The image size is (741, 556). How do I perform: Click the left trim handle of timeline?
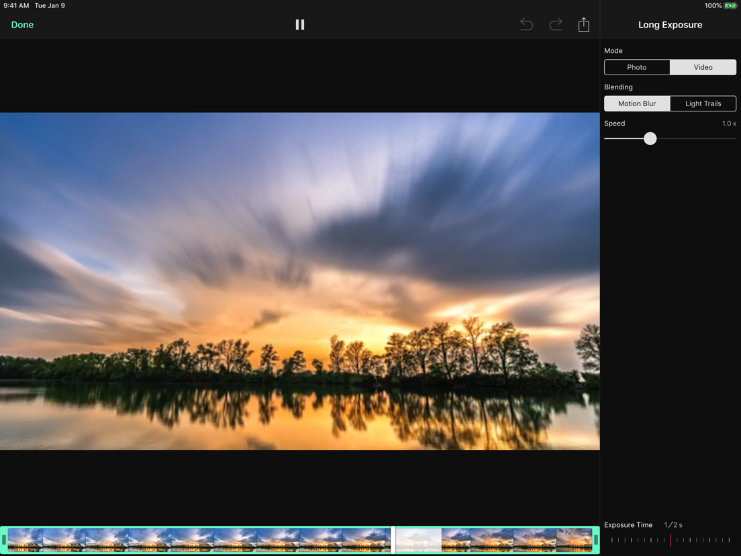[4, 540]
